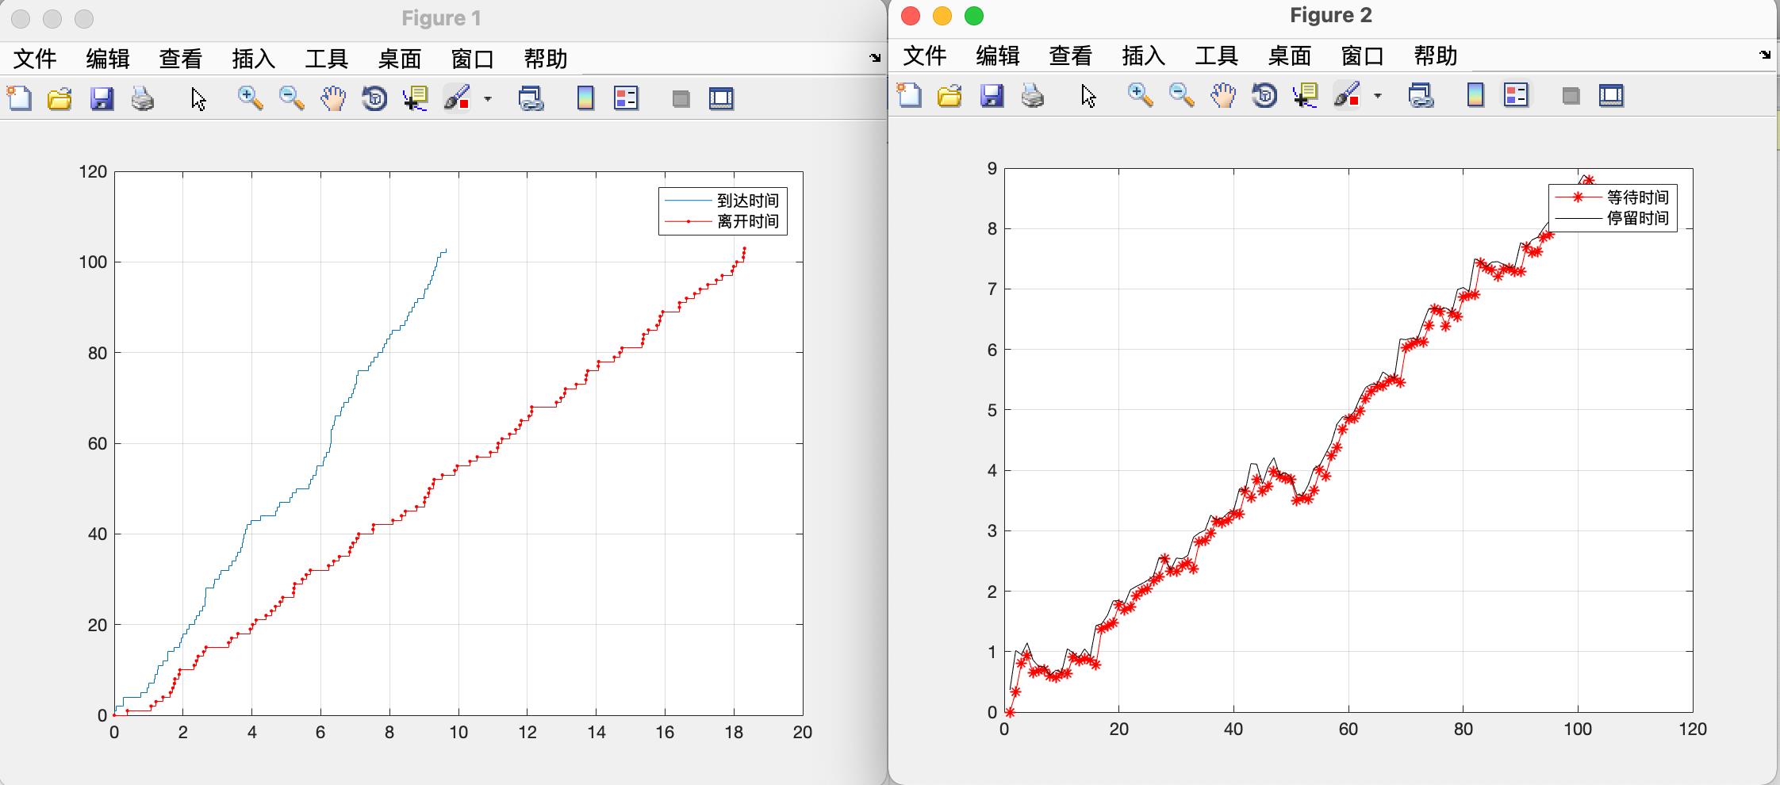Insert Legend icon in Figure 2

pos(1517,95)
